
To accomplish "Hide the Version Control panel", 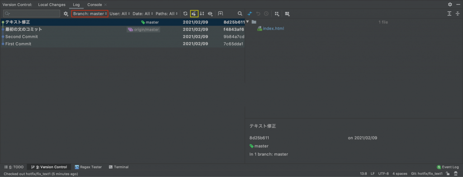I will 458,5.
